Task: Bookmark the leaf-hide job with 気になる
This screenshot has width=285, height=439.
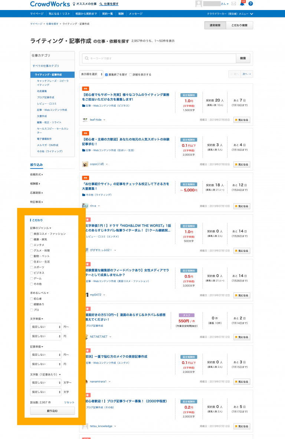Action: pyautogui.click(x=242, y=120)
